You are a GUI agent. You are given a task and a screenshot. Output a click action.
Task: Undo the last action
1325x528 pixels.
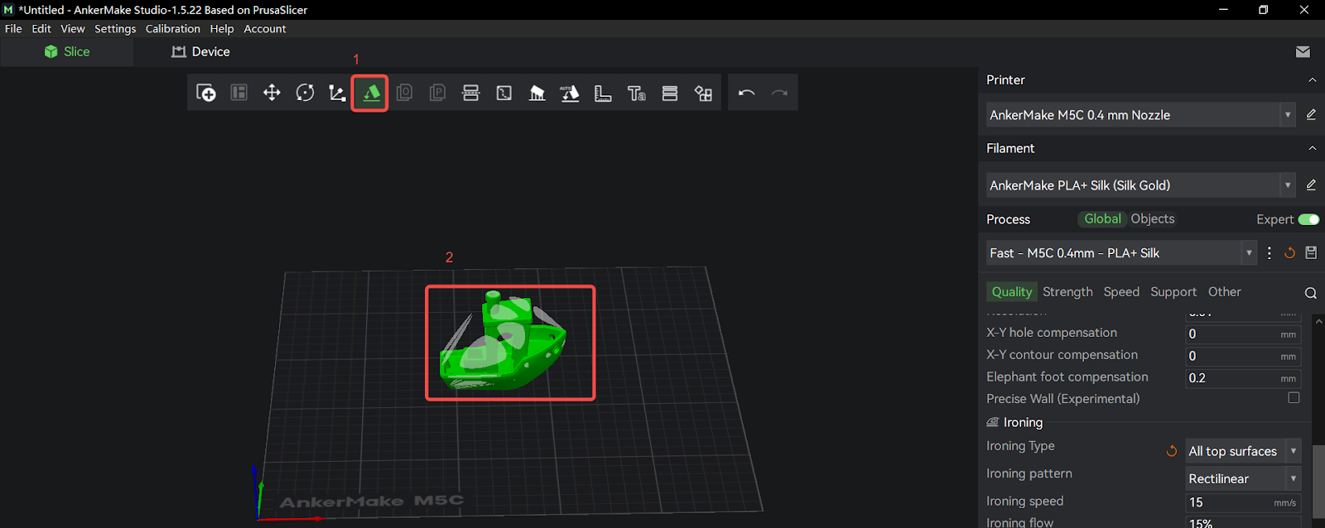[746, 93]
